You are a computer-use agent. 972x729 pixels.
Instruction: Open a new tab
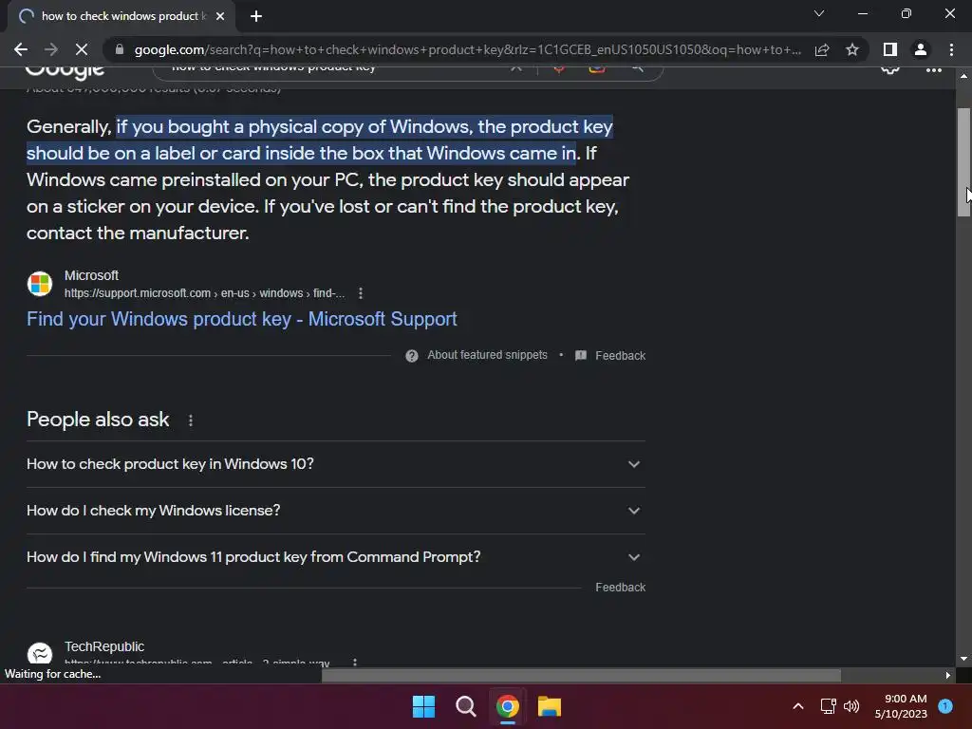pos(256,16)
